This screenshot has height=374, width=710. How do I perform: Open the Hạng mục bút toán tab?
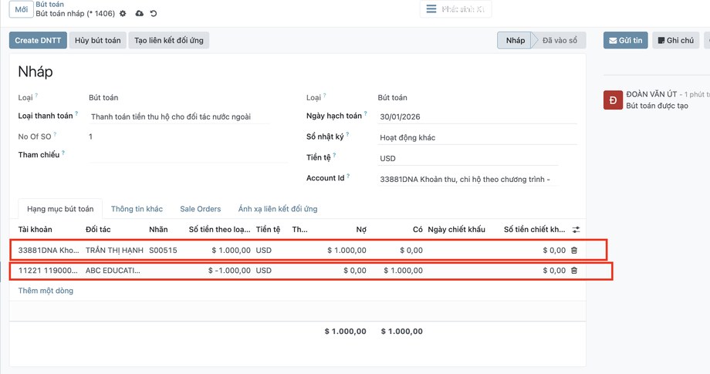(60, 209)
